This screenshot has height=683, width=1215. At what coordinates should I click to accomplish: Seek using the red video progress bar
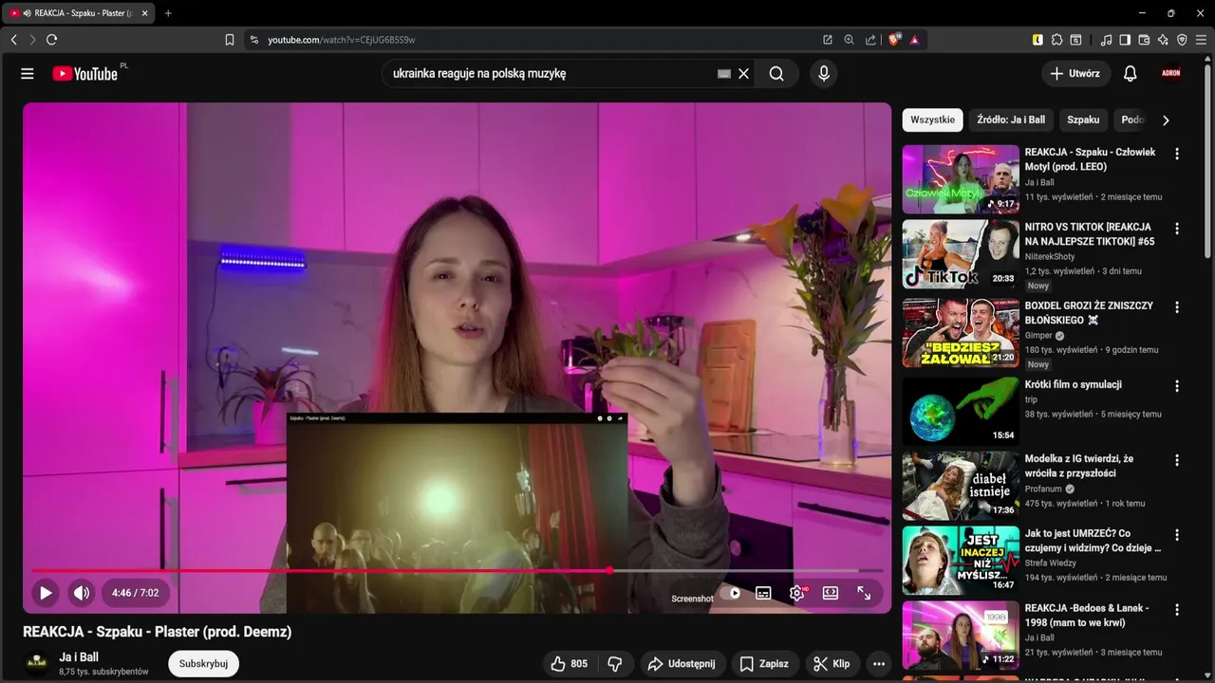458,571
